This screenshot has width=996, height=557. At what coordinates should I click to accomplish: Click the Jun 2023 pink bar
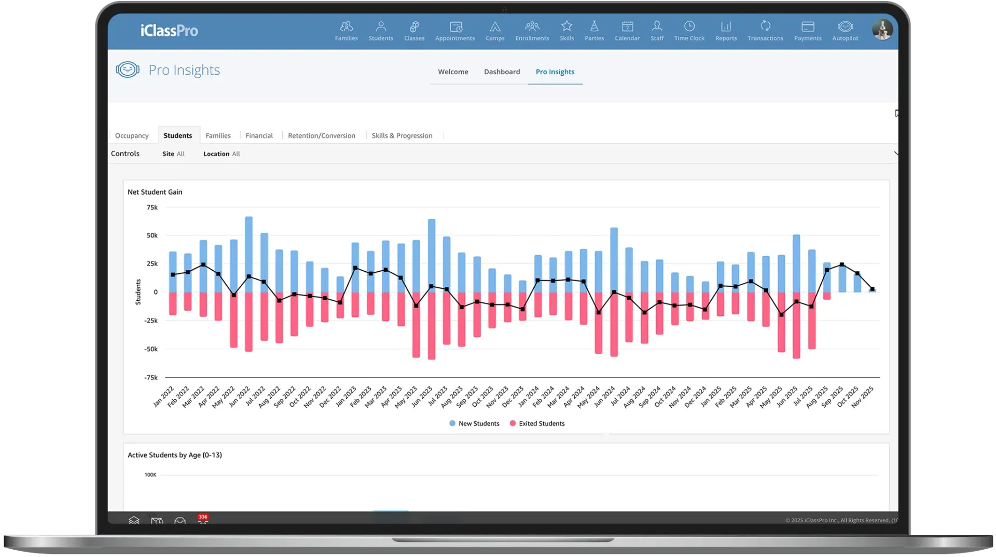tap(431, 326)
